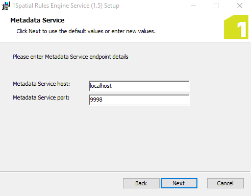Close the Setup dialog with X
This screenshot has width=251, height=196.
click(x=240, y=6)
